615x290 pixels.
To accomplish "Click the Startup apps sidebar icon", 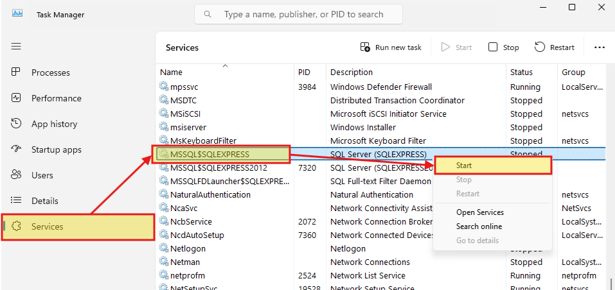I will click(x=15, y=149).
